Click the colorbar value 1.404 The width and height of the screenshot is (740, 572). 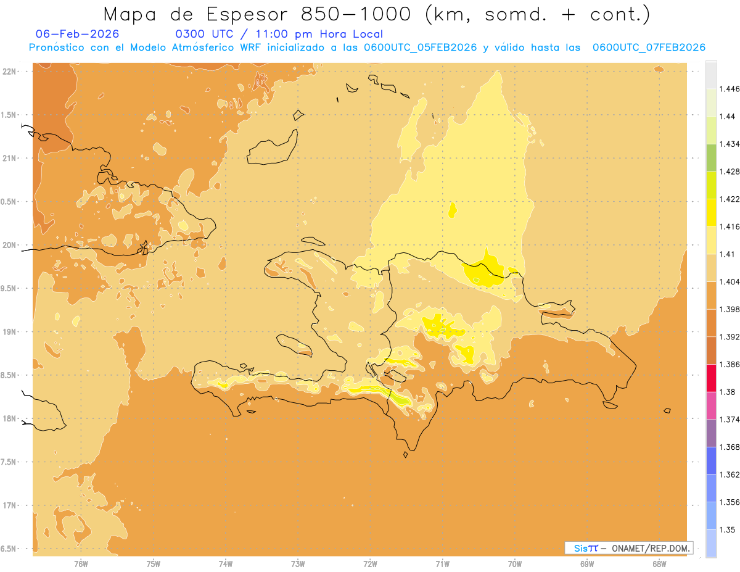(x=731, y=281)
